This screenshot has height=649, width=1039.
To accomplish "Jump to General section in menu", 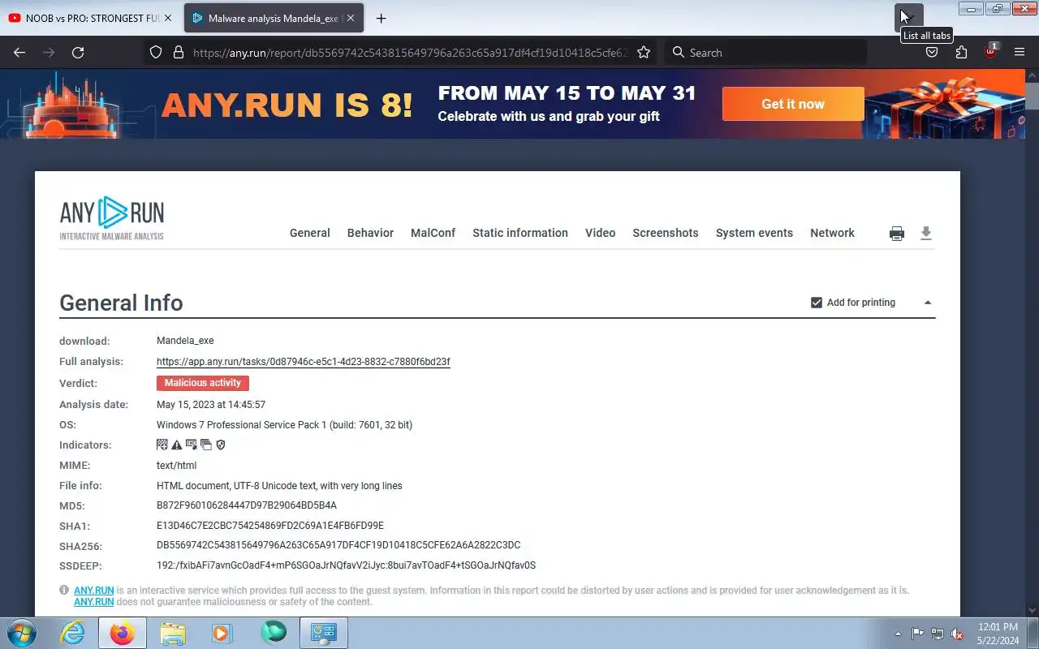I will [310, 233].
